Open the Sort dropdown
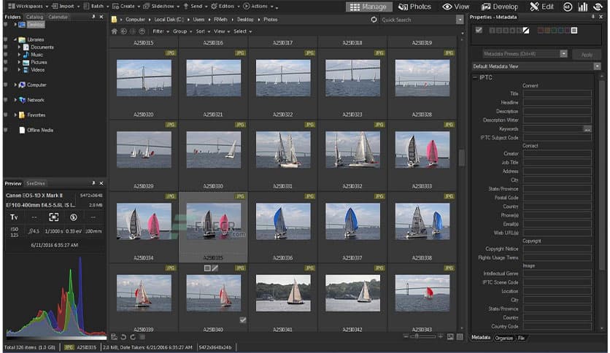Screen dimensions: 610x353 point(203,31)
